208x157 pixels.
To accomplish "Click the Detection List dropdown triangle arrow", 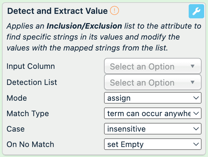I will [x=193, y=82].
